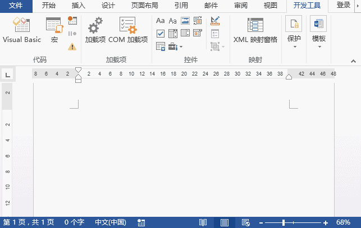
Task: Collapse the ribbon
Action: [x=353, y=61]
